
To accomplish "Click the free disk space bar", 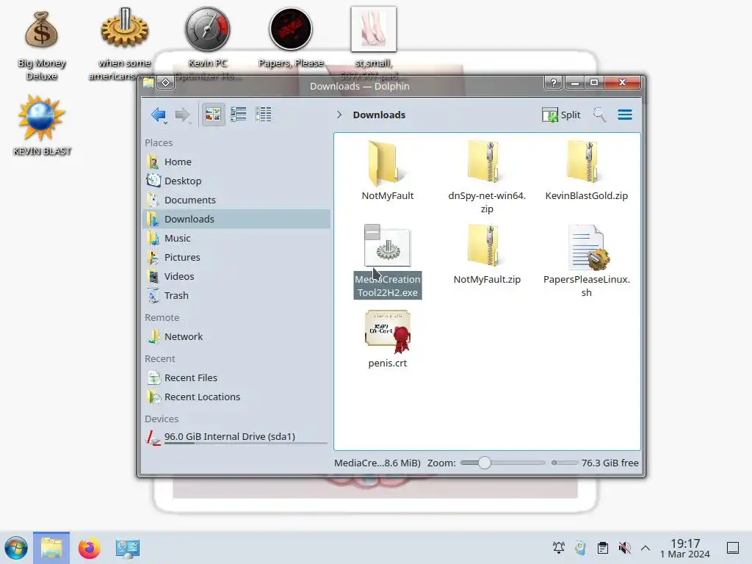I will [565, 463].
